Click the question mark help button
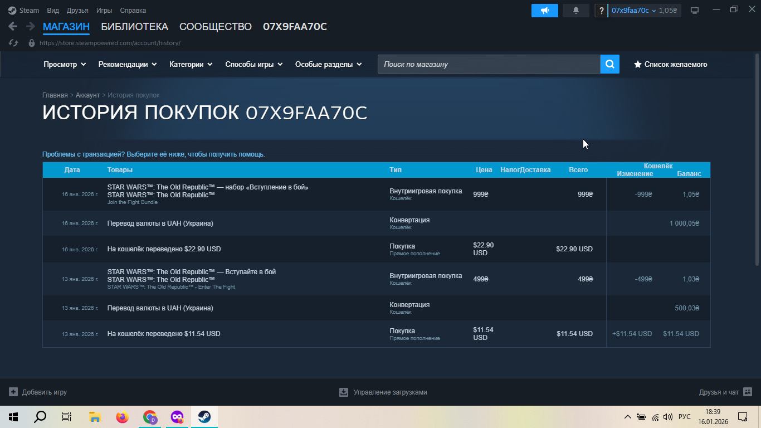The width and height of the screenshot is (761, 428). [x=601, y=11]
